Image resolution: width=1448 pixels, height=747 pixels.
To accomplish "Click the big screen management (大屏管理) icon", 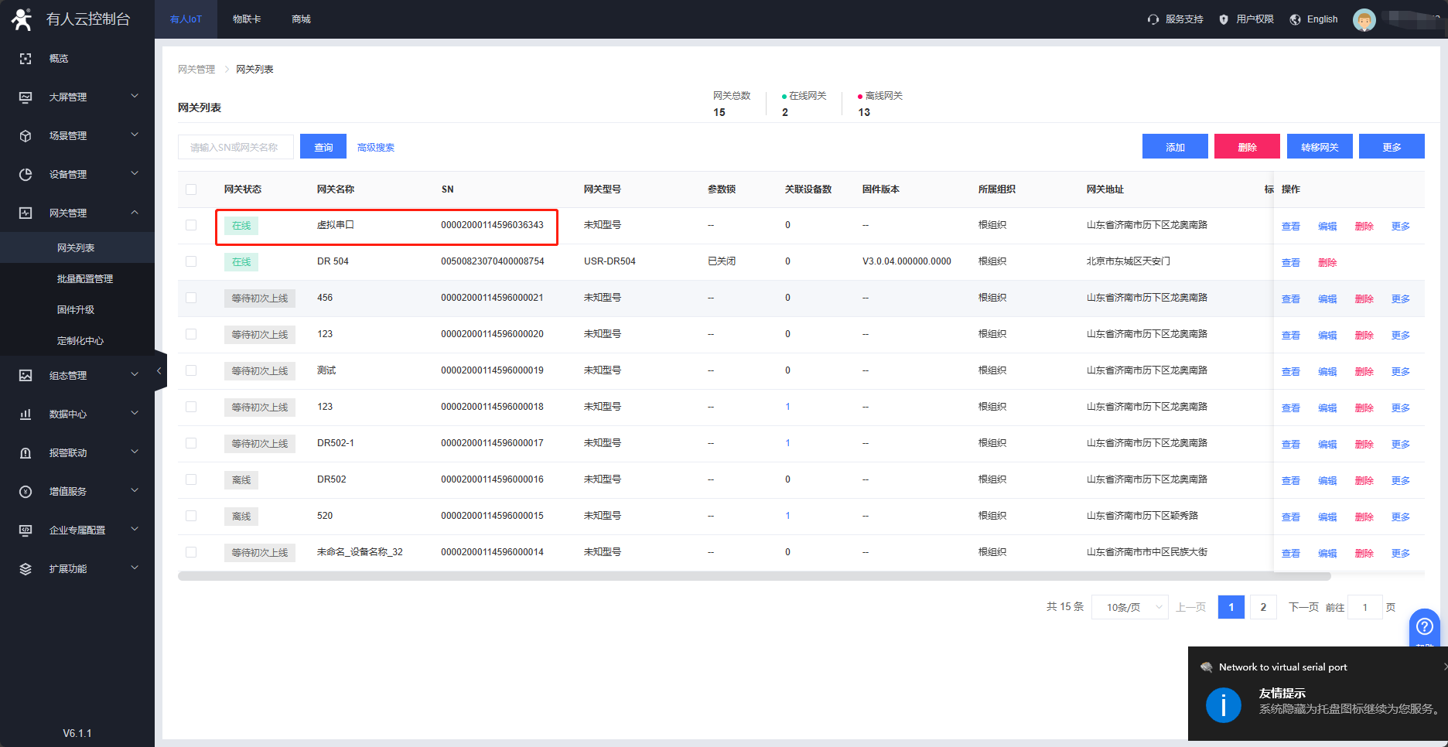I will pyautogui.click(x=26, y=97).
